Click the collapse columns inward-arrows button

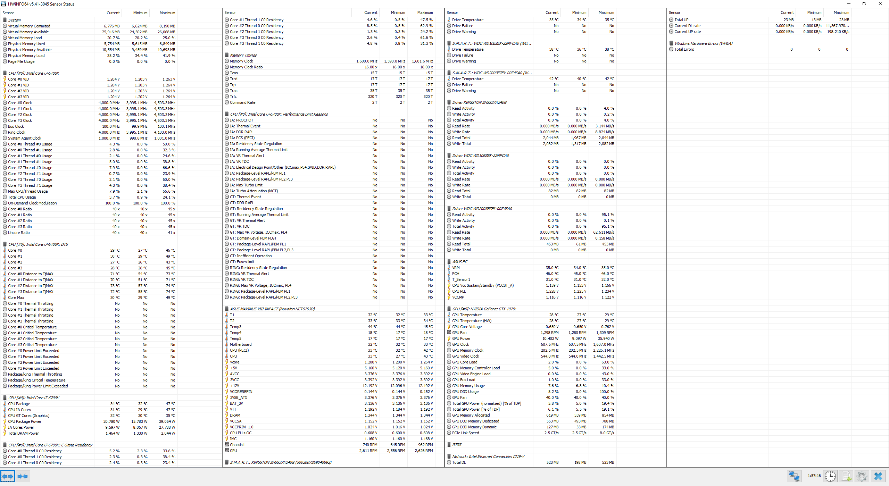point(23,476)
